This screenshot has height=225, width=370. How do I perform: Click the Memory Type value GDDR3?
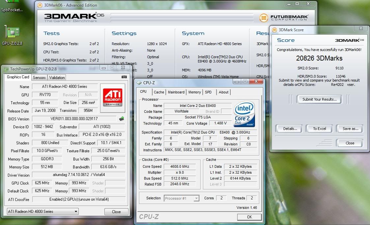click(47, 159)
